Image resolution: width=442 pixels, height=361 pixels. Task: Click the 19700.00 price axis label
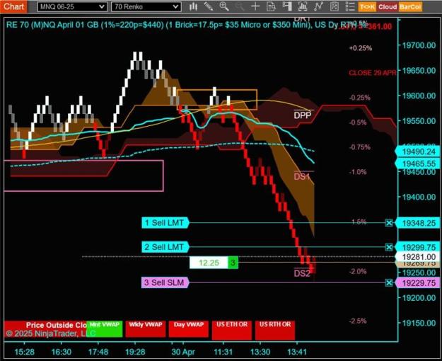click(419, 45)
